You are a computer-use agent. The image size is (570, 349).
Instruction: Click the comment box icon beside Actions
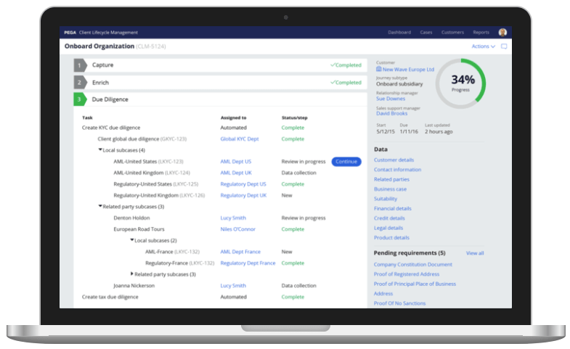[504, 46]
